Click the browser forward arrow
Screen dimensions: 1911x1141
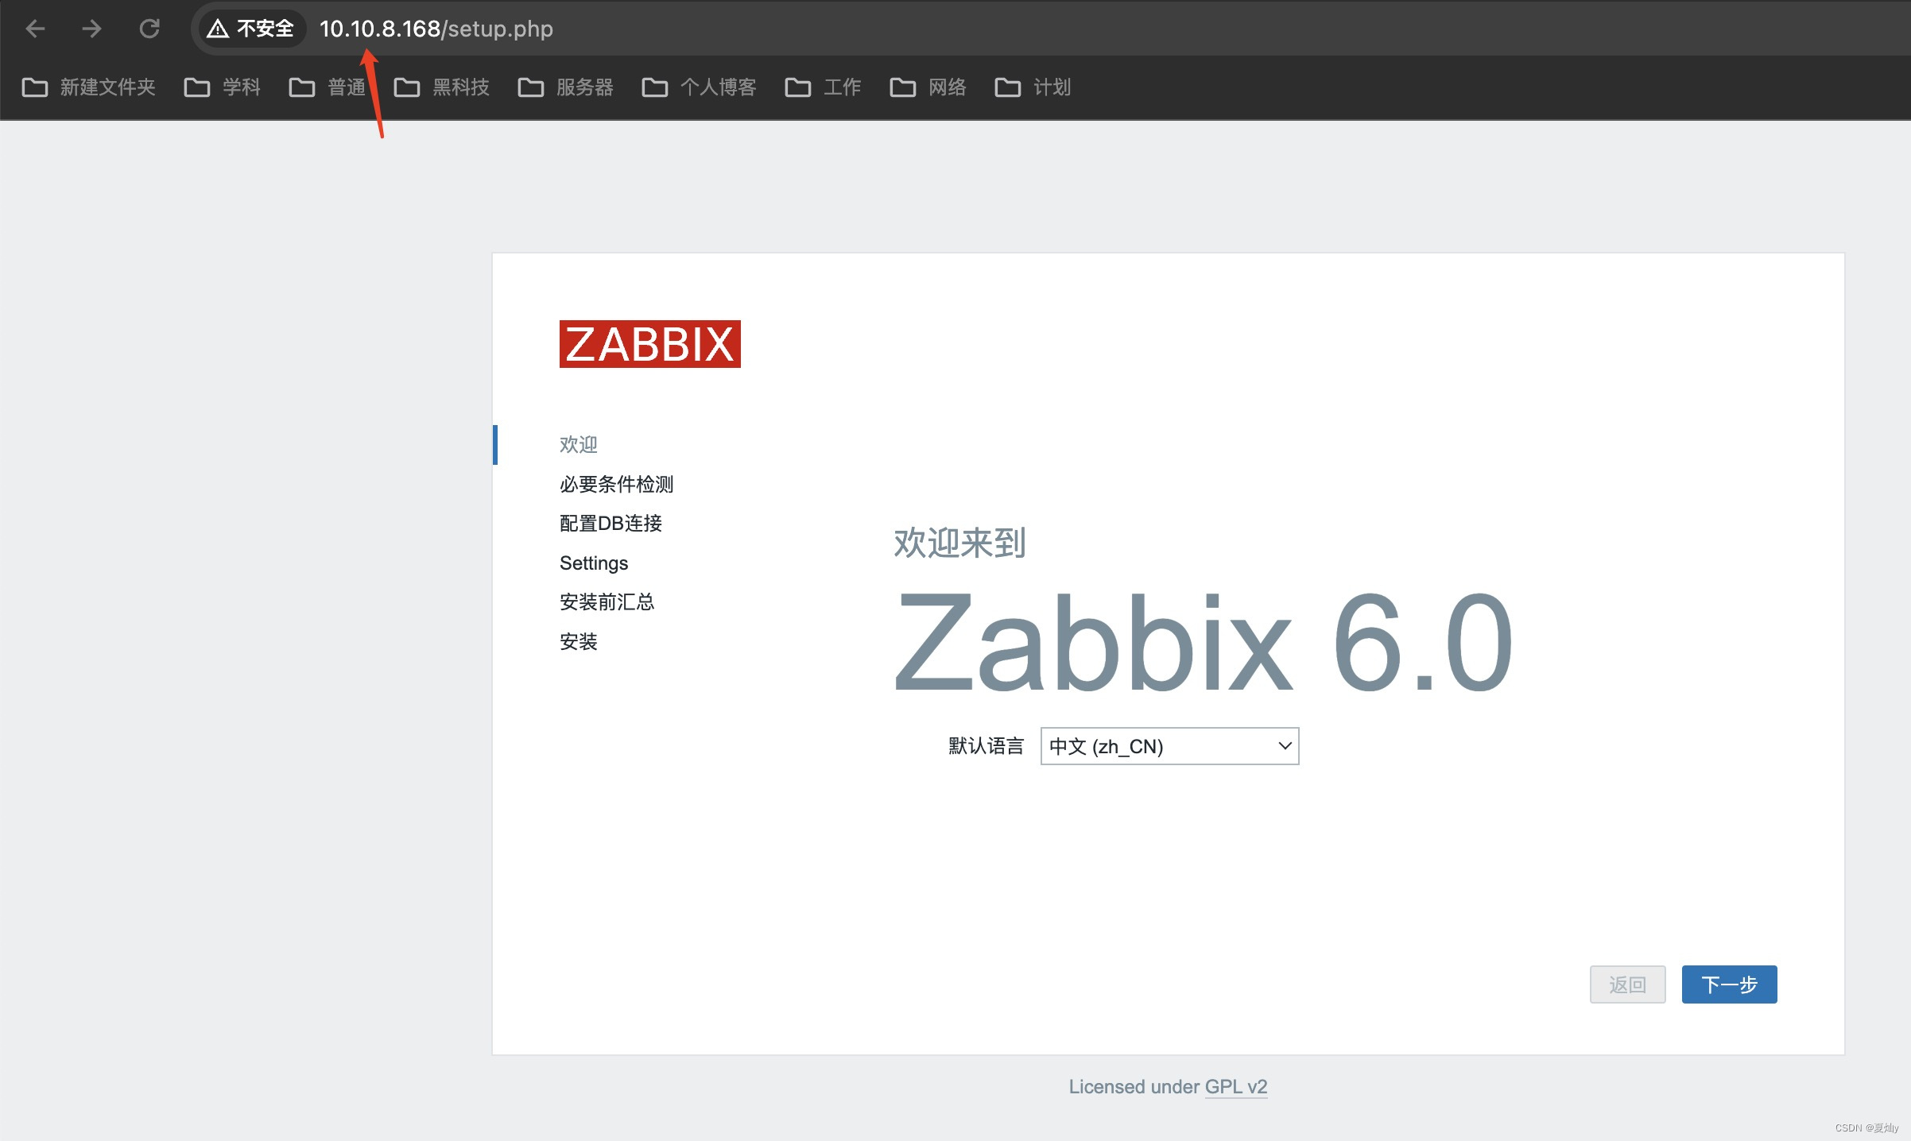pos(92,29)
